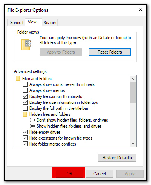Click the Advanced settings scrollbar thumb
151x185 pixels.
tap(133, 92)
